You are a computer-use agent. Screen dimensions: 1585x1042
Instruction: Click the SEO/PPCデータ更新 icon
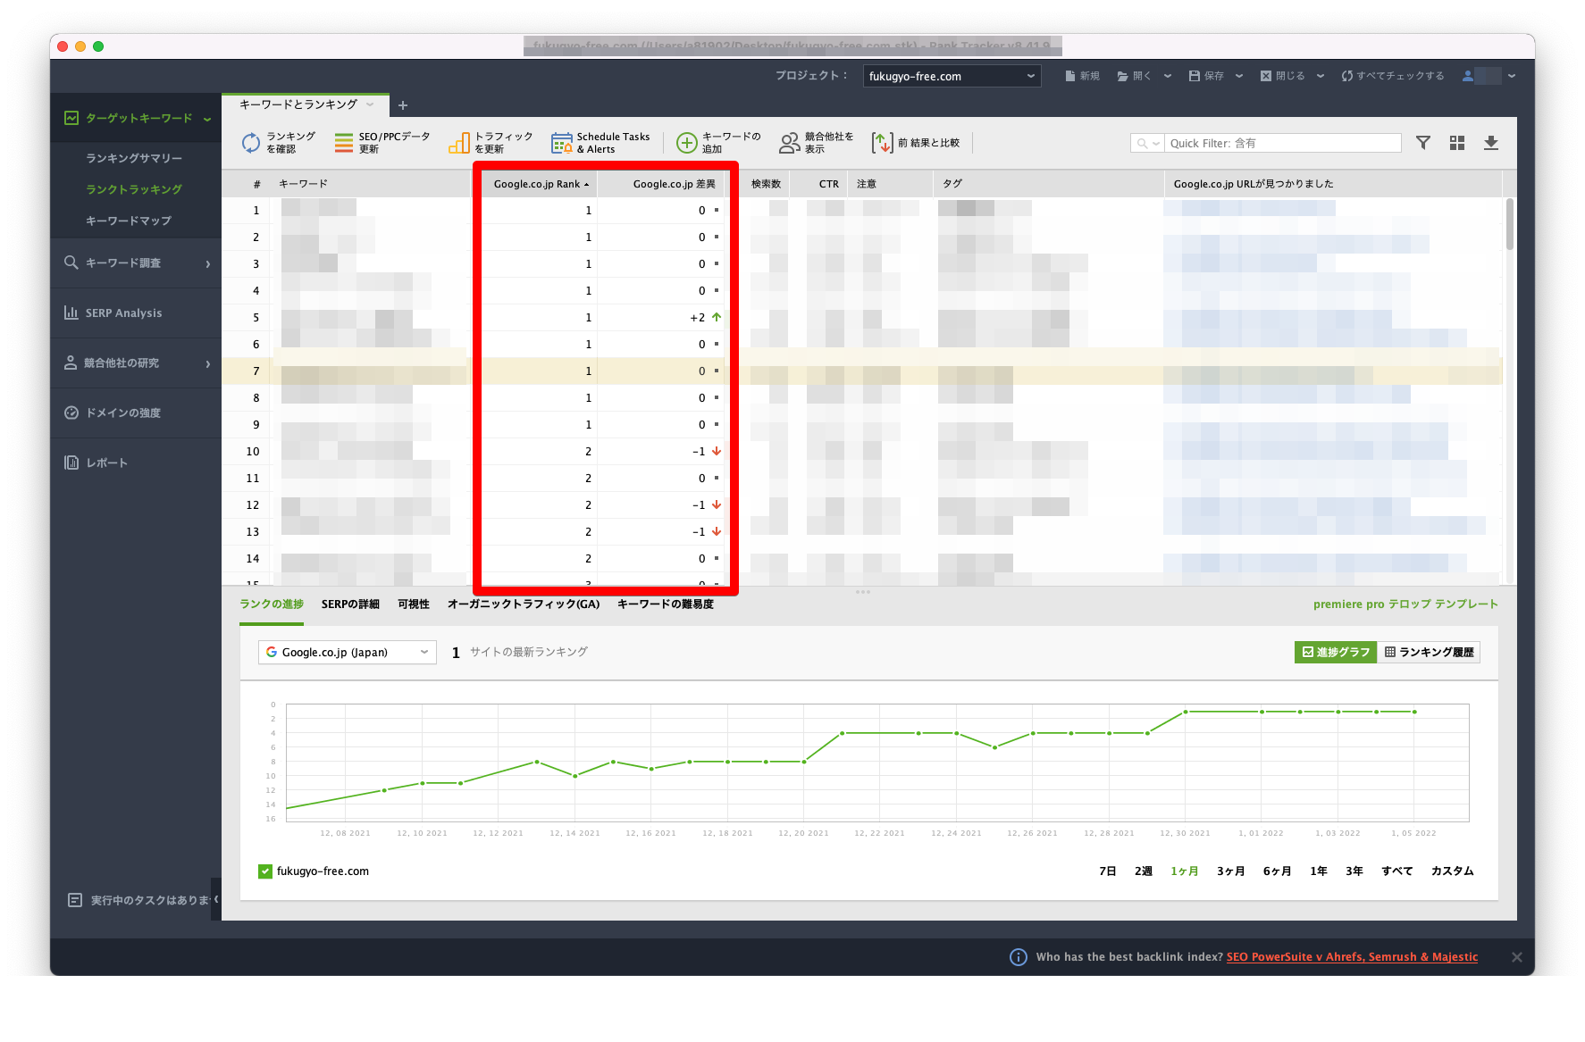[344, 143]
